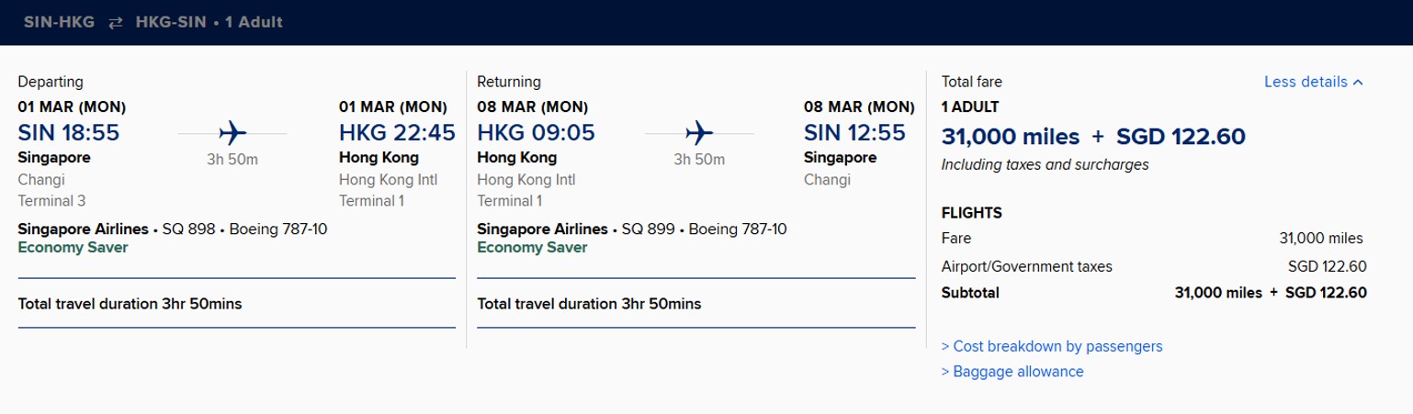Screen dimensions: 1413x414
Task: Click the SQ 899 flight number
Action: pos(649,229)
